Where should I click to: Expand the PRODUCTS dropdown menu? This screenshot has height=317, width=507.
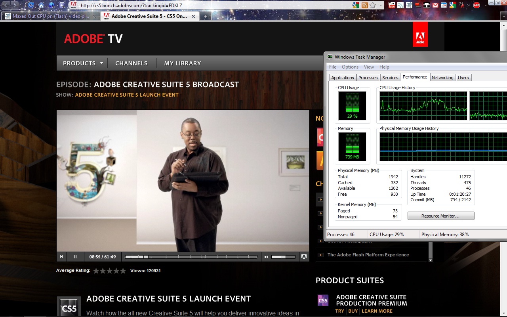click(83, 63)
